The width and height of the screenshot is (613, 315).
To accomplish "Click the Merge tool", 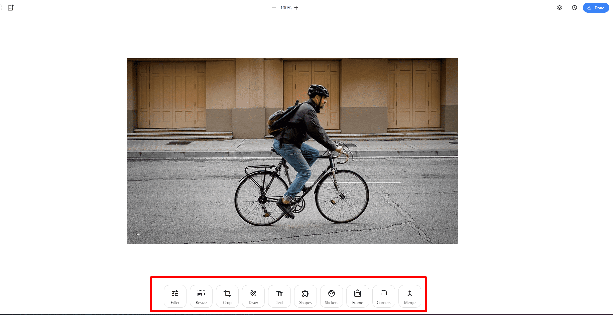I will point(410,296).
